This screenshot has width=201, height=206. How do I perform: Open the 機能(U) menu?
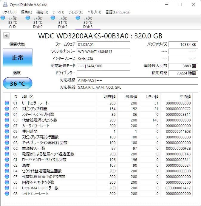pyautogui.click(x=42, y=12)
